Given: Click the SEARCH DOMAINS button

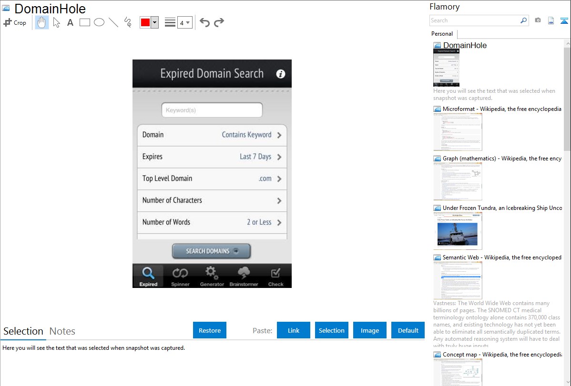Looking at the screenshot, I should point(211,251).
